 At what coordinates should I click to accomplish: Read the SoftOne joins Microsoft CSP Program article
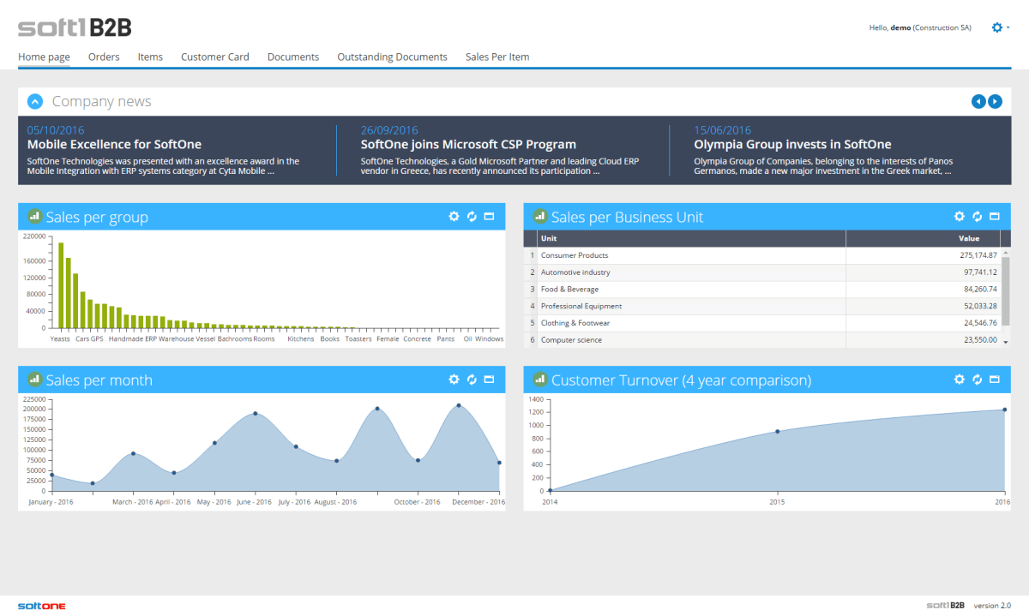[468, 144]
